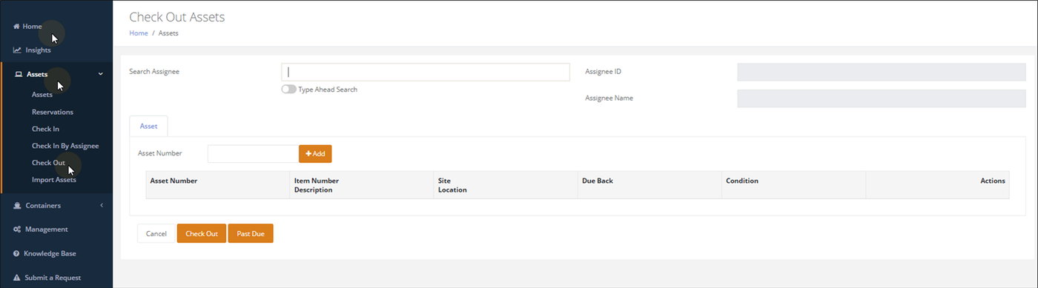Click the orange Check Out button
Image resolution: width=1038 pixels, height=288 pixels.
coord(202,233)
